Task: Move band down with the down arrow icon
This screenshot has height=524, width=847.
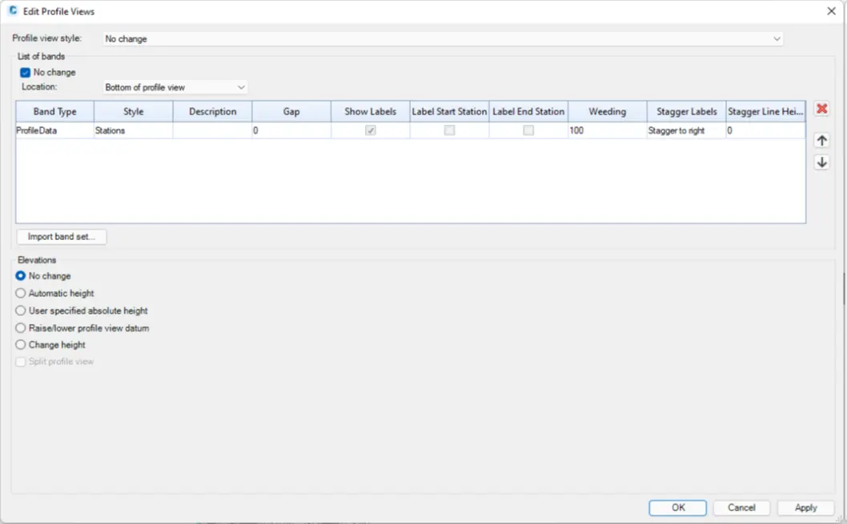Action: (821, 162)
